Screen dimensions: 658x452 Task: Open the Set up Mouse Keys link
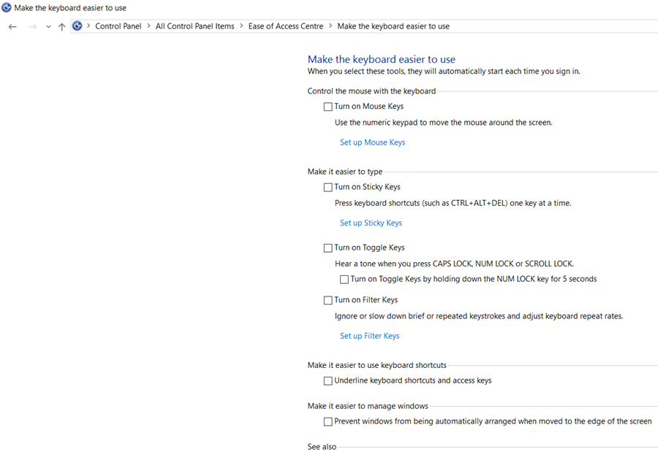pyautogui.click(x=373, y=142)
